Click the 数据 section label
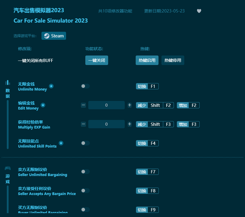The image size is (245, 217). (8, 93)
